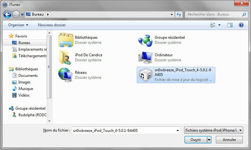
Task: Select Rodolphe user in sidebar
Action: tap(32, 115)
